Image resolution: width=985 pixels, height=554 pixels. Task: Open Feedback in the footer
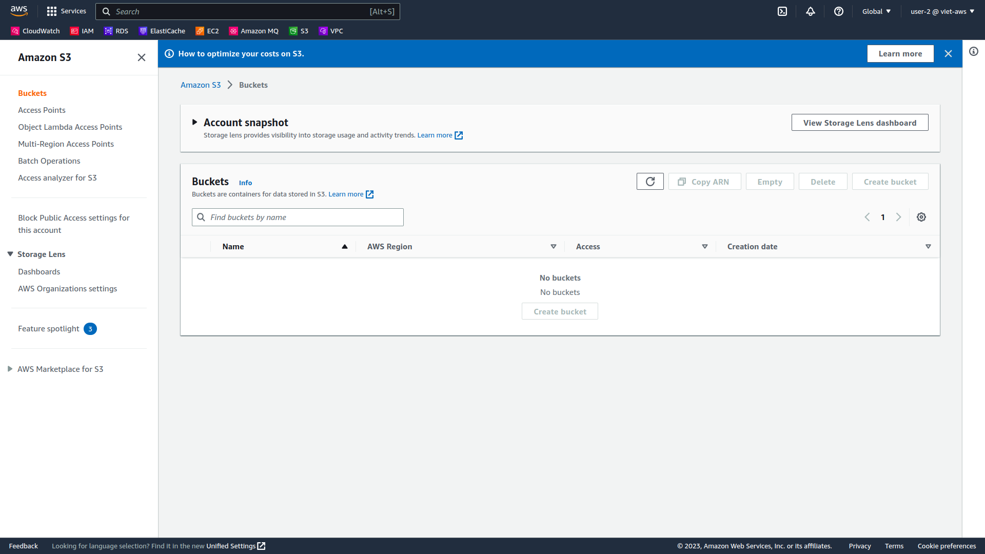click(24, 546)
